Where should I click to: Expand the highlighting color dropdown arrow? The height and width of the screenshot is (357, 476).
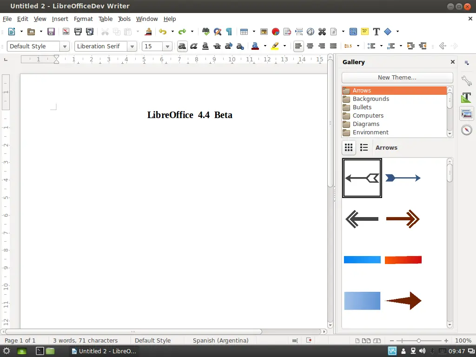(x=284, y=46)
